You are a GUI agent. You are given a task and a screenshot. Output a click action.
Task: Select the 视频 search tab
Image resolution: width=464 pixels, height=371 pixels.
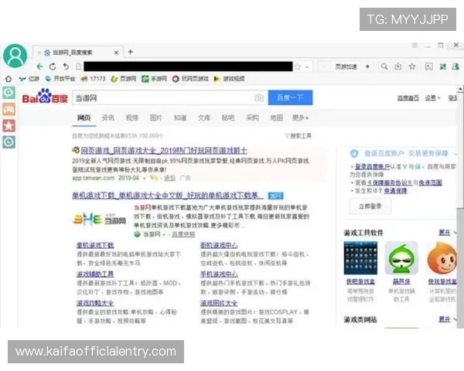click(132, 117)
